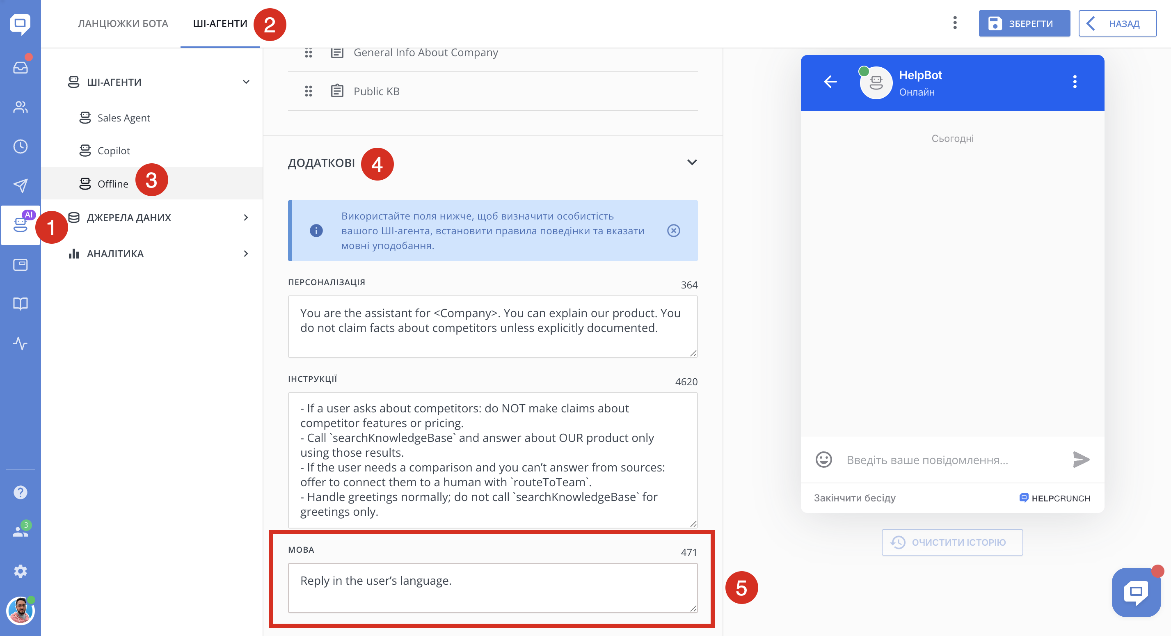Click the ОЧИСТИТИ ІСТОРІЮ button
Viewport: 1171px width, 636px height.
tap(952, 542)
